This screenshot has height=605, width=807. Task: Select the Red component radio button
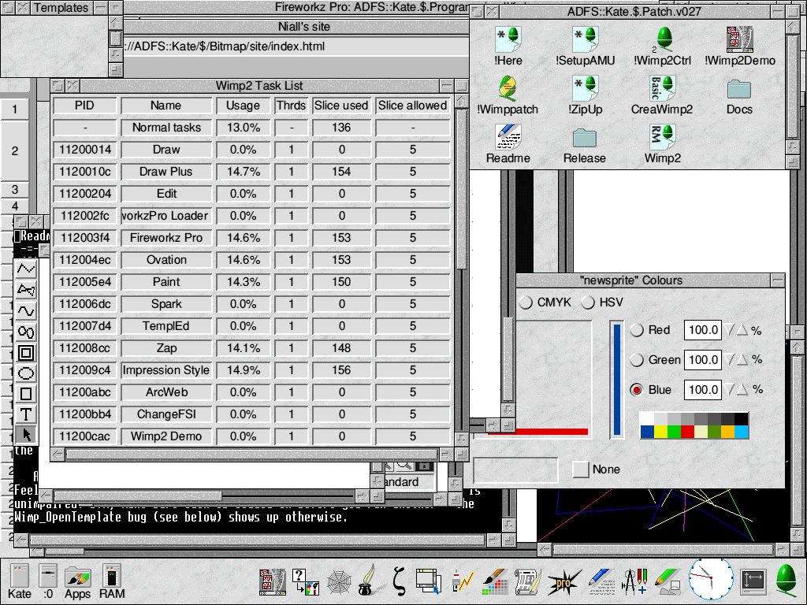click(637, 330)
